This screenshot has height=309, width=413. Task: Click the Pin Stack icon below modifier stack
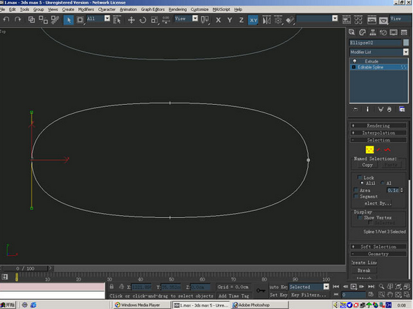click(x=356, y=110)
